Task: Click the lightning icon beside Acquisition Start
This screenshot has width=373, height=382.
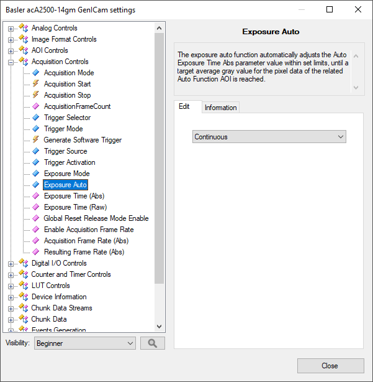Action: pos(35,84)
